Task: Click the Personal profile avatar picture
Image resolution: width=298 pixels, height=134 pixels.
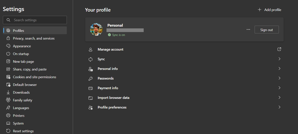Action: point(96,29)
